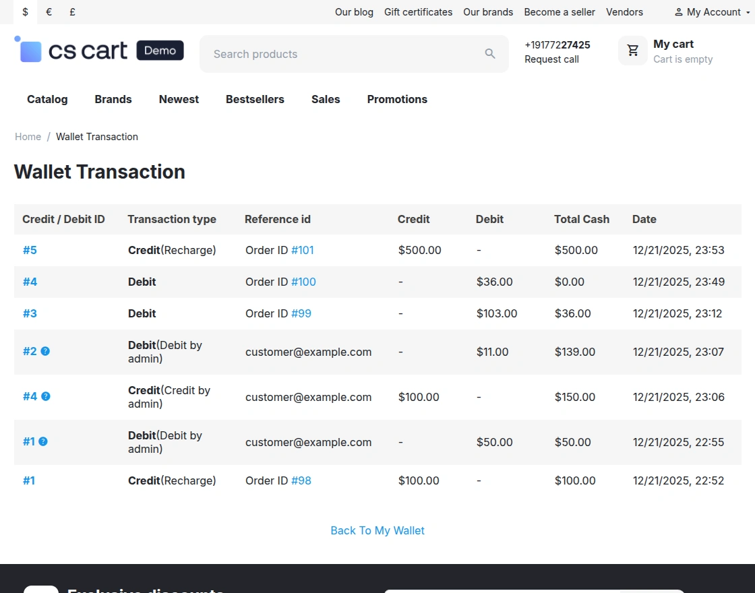Open the Vendors menu

point(624,11)
